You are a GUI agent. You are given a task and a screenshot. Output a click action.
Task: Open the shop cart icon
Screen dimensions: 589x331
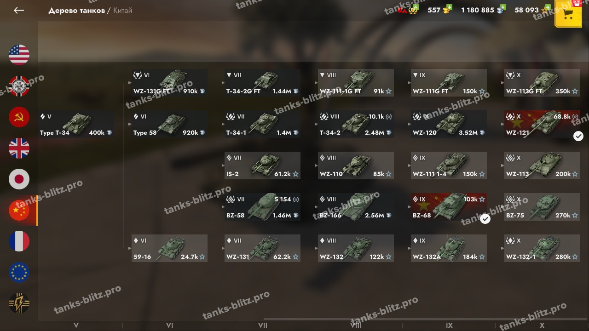(568, 14)
